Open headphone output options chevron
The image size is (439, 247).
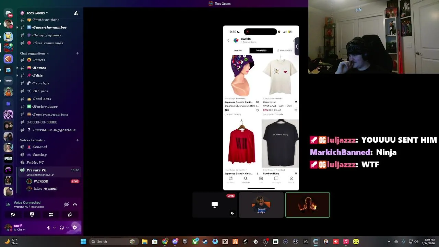(67, 227)
